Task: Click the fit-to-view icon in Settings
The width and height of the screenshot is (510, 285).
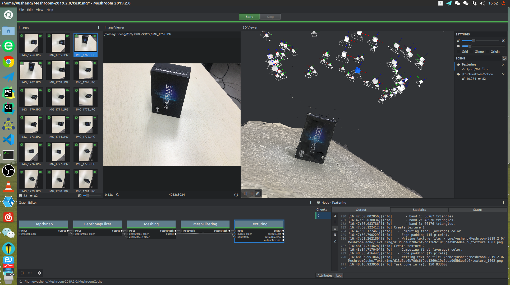Action: [x=503, y=40]
